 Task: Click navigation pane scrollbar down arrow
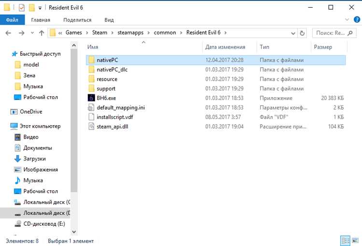coord(74,232)
